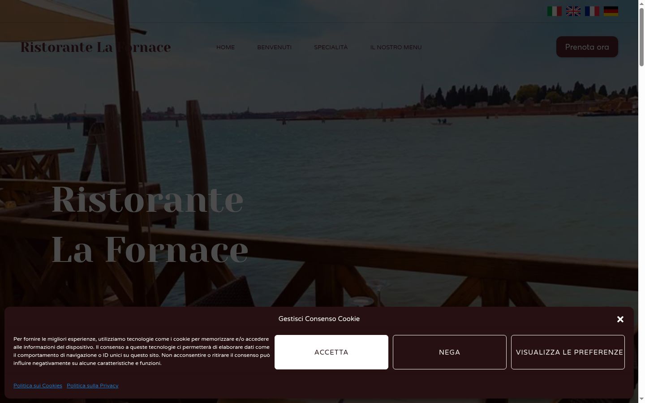Viewport: 645px width, 403px height.
Task: Open the Specialità menu item
Action: 331,47
